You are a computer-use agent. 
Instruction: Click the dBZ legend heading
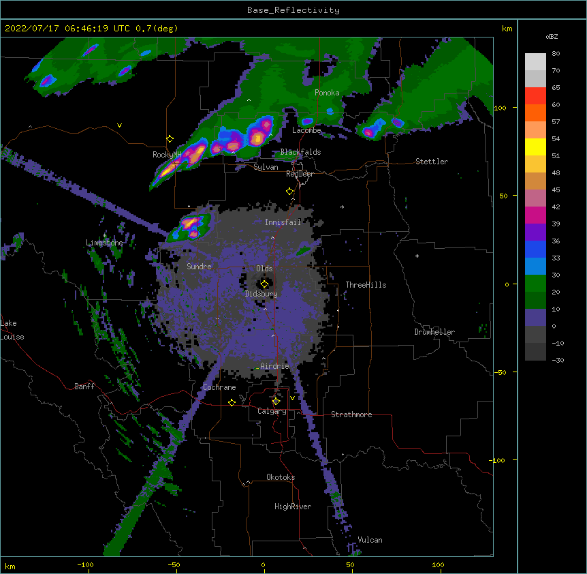[x=552, y=36]
